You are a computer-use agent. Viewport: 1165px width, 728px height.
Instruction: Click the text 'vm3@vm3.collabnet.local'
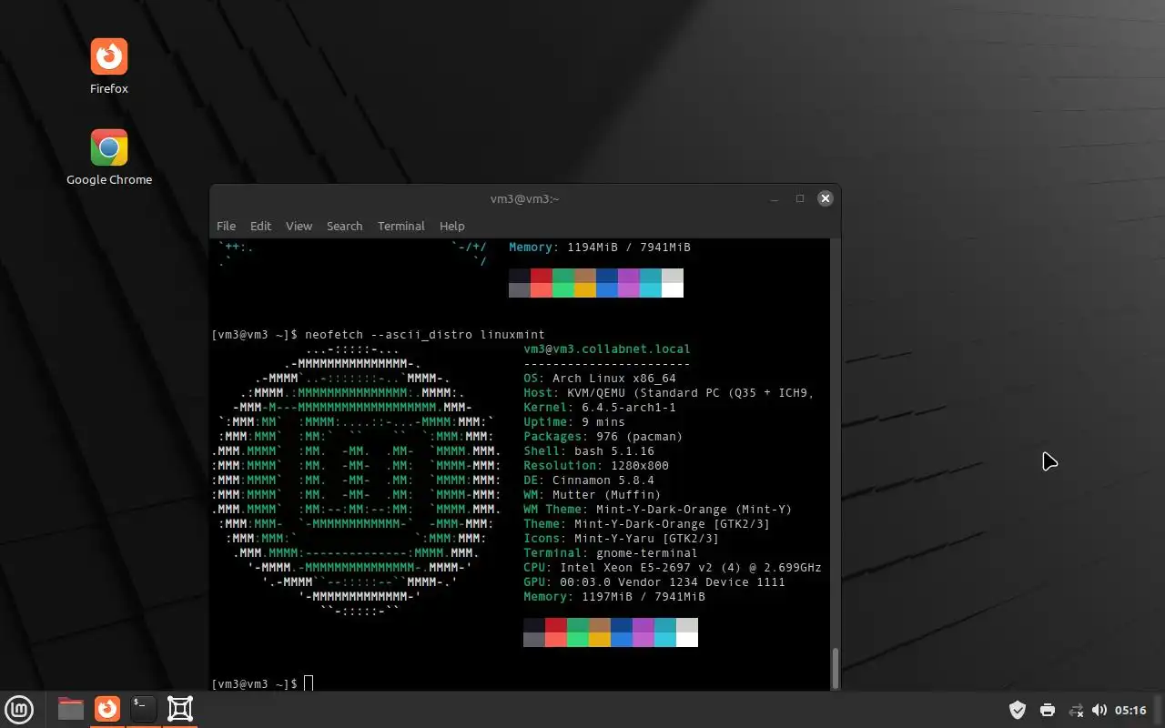pos(607,349)
